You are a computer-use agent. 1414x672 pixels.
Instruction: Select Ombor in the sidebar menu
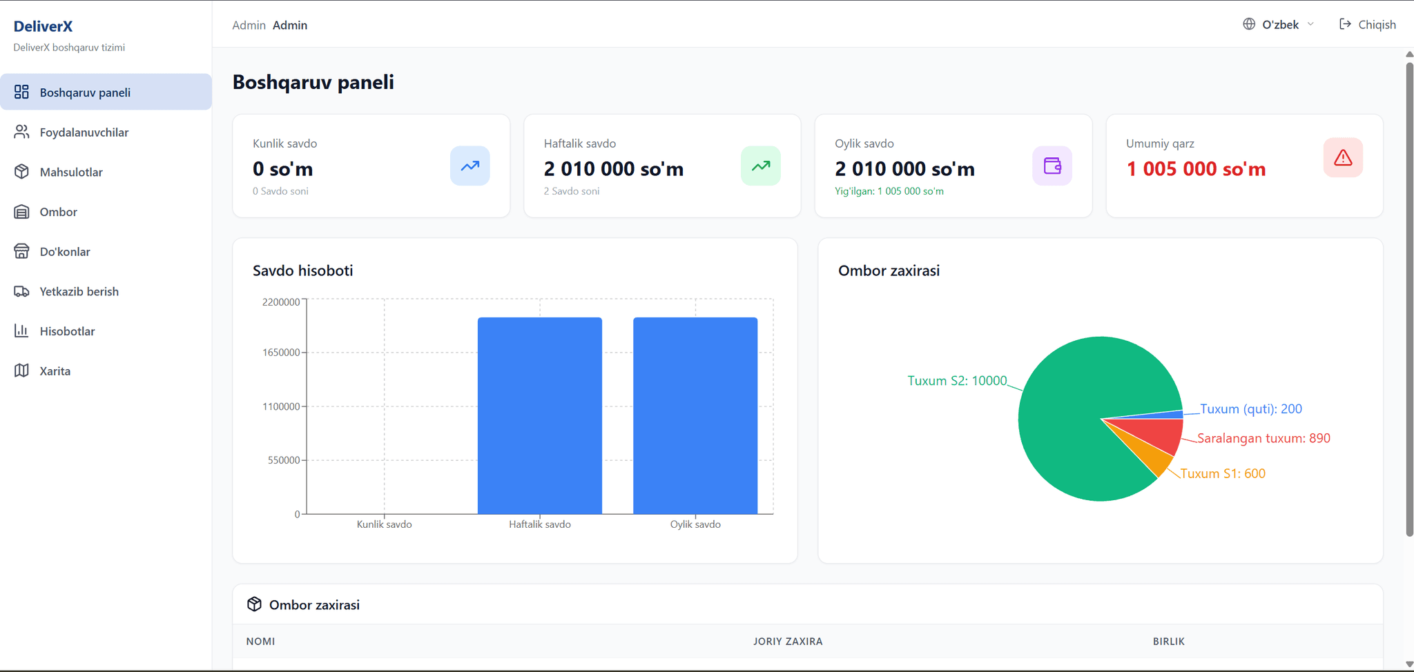click(58, 212)
